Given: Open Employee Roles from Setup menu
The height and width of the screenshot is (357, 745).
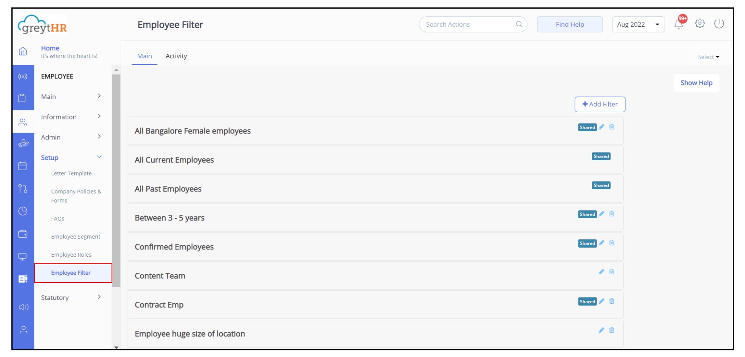Looking at the screenshot, I should [71, 254].
